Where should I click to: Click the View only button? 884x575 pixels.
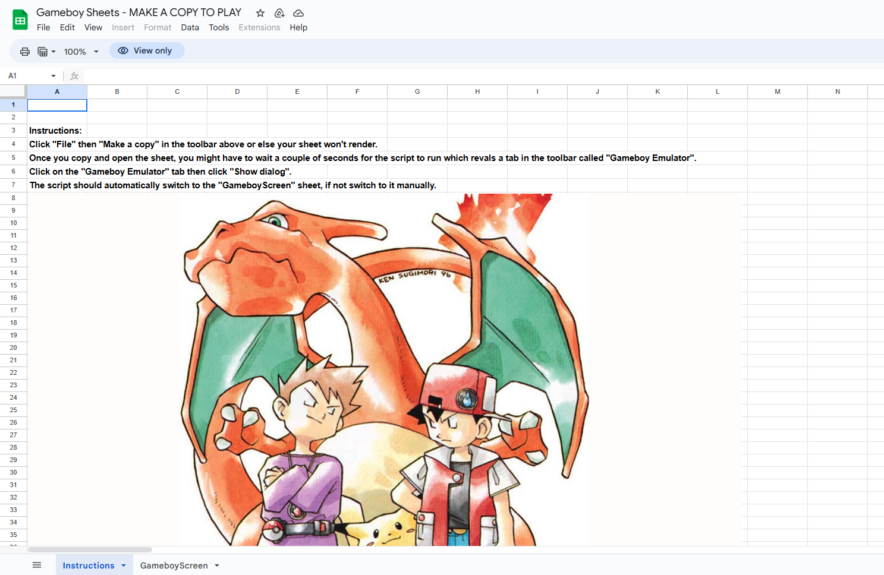[147, 50]
